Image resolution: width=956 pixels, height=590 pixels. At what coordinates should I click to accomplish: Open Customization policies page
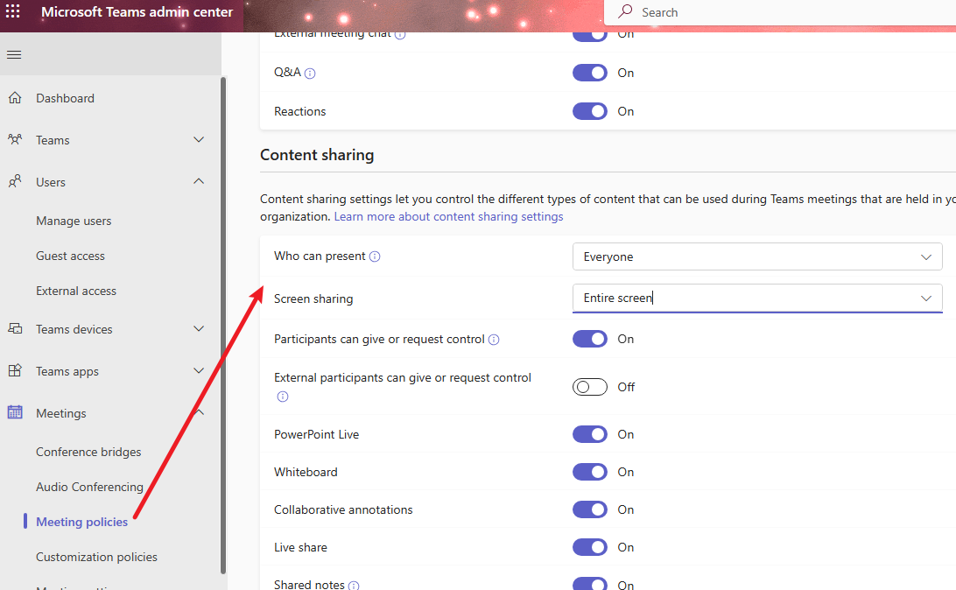(x=96, y=557)
